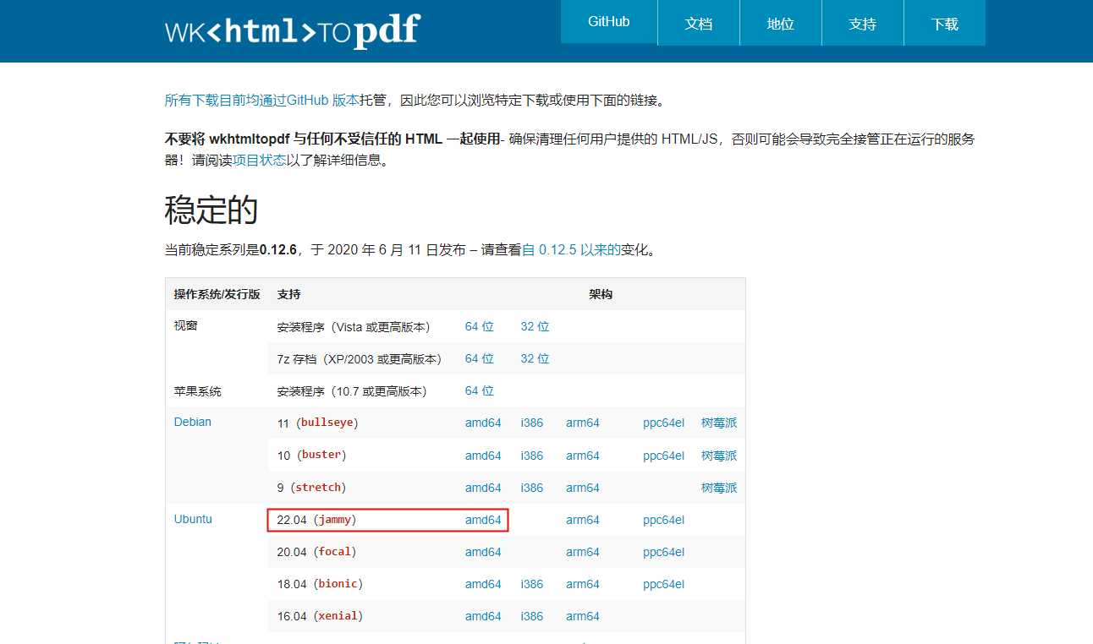Download arm64 for Ubuntu 22.04 jammy
Image resolution: width=1093 pixels, height=644 pixels.
pos(583,520)
